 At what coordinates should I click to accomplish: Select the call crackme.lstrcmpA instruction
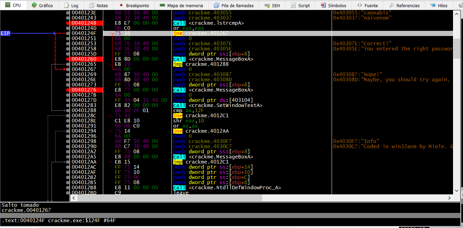[209, 23]
